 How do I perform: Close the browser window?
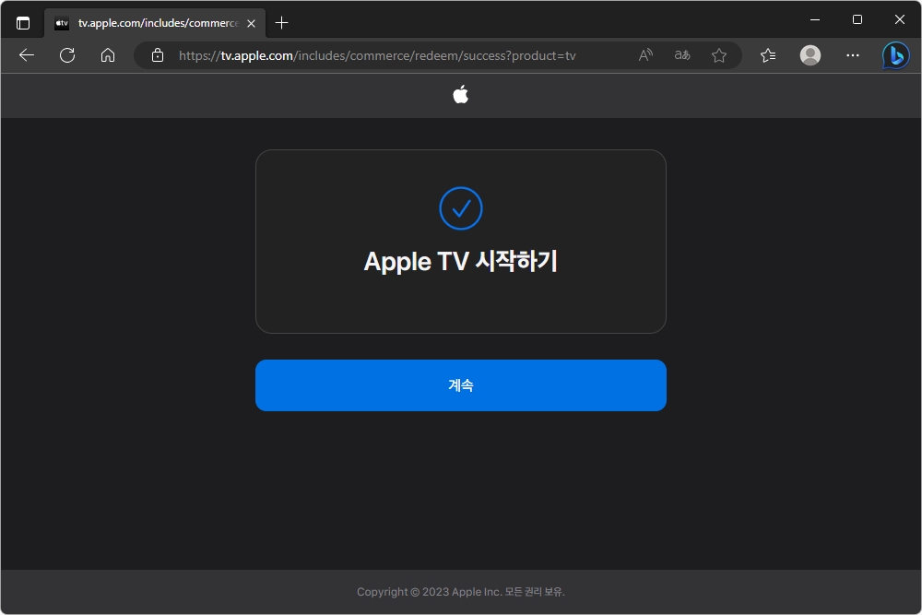coord(900,19)
